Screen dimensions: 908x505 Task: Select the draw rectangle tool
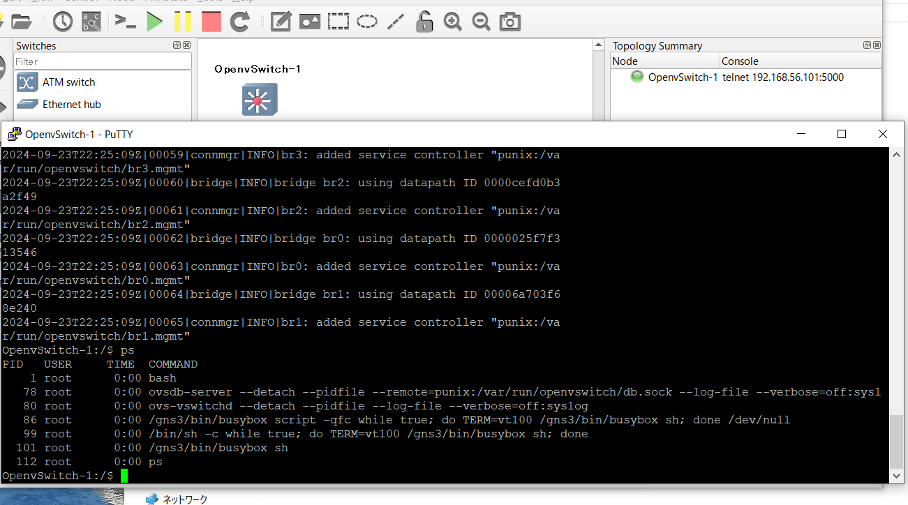coord(338,22)
